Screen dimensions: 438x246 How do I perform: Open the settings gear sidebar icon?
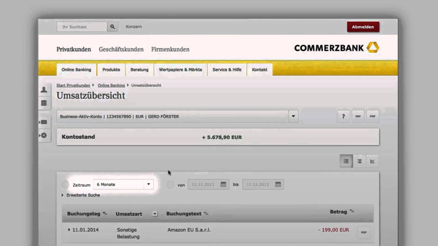[44, 135]
